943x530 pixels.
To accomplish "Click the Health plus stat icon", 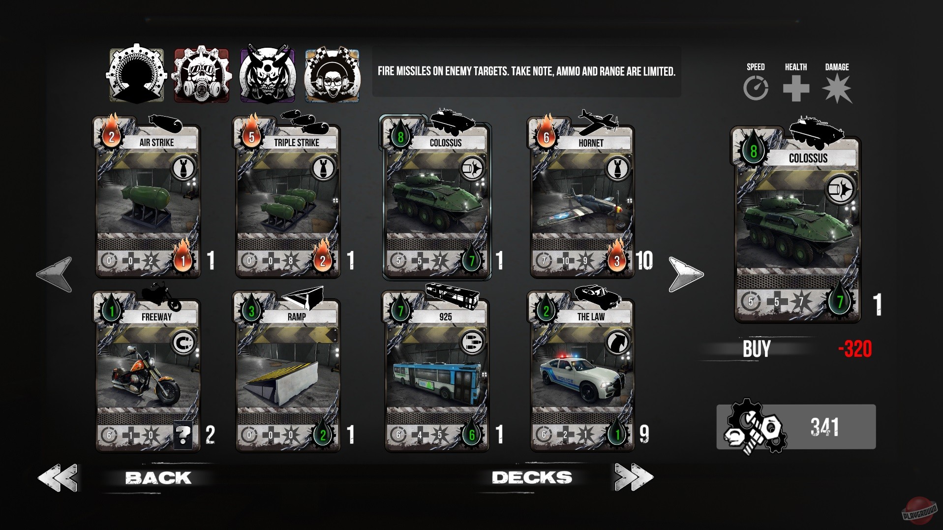I will 796,89.
